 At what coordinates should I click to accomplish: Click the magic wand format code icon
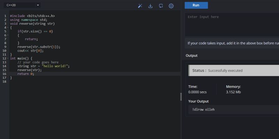click(140, 6)
